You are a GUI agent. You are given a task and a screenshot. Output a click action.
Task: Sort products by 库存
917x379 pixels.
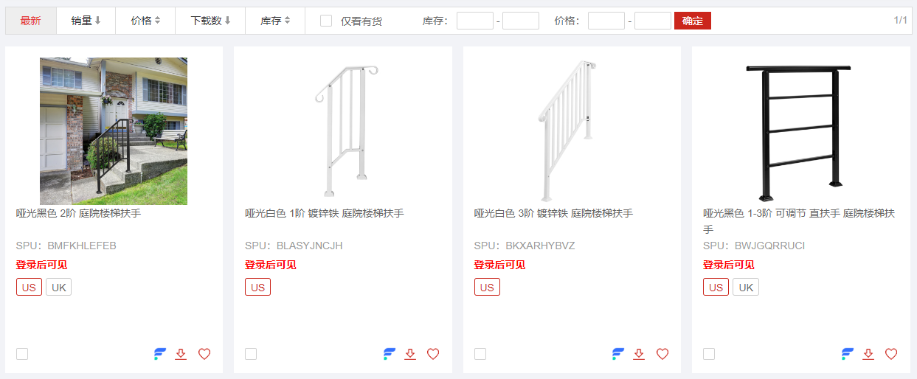click(x=275, y=21)
